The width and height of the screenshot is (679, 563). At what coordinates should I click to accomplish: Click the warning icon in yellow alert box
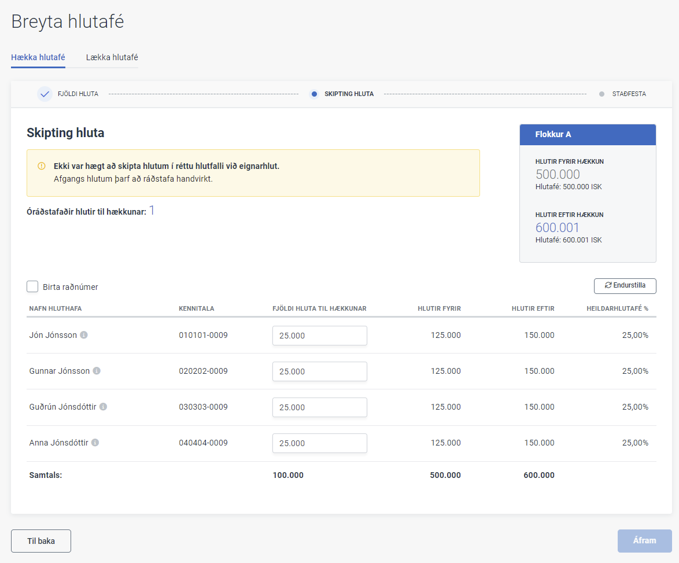pyautogui.click(x=42, y=166)
